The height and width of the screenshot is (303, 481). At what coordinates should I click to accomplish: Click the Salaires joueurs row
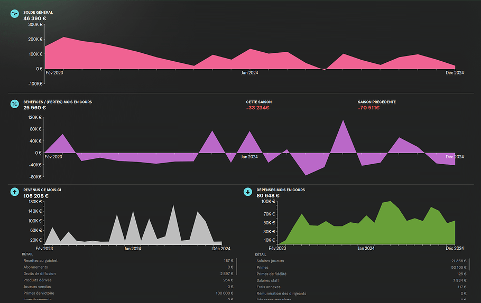tap(362, 261)
